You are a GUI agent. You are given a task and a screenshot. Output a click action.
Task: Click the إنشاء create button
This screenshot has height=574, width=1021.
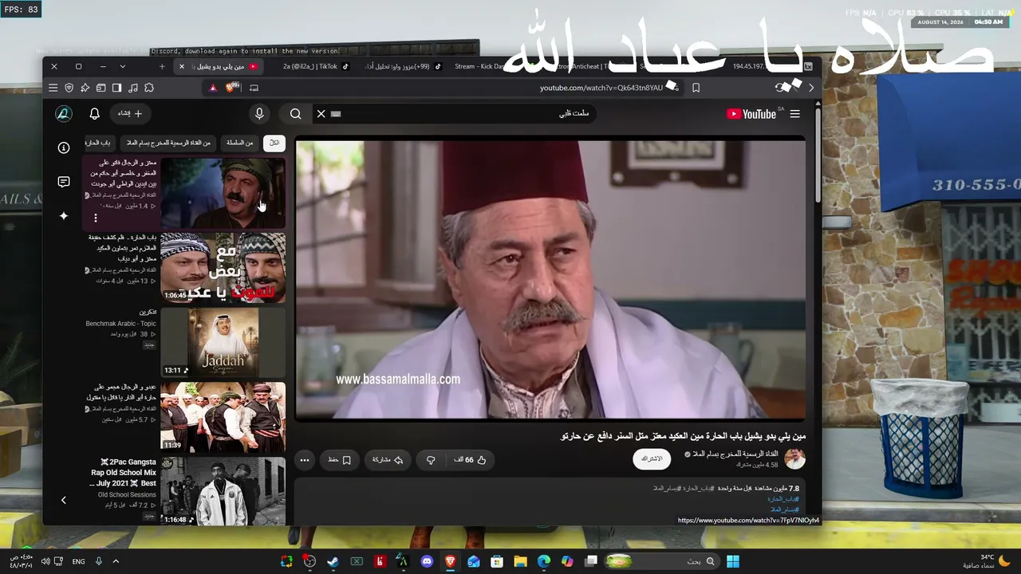[130, 114]
